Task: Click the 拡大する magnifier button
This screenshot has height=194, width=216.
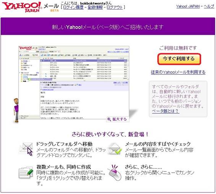Action: tap(118, 119)
